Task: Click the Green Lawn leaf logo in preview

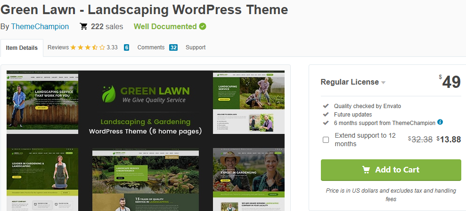Action: point(109,94)
